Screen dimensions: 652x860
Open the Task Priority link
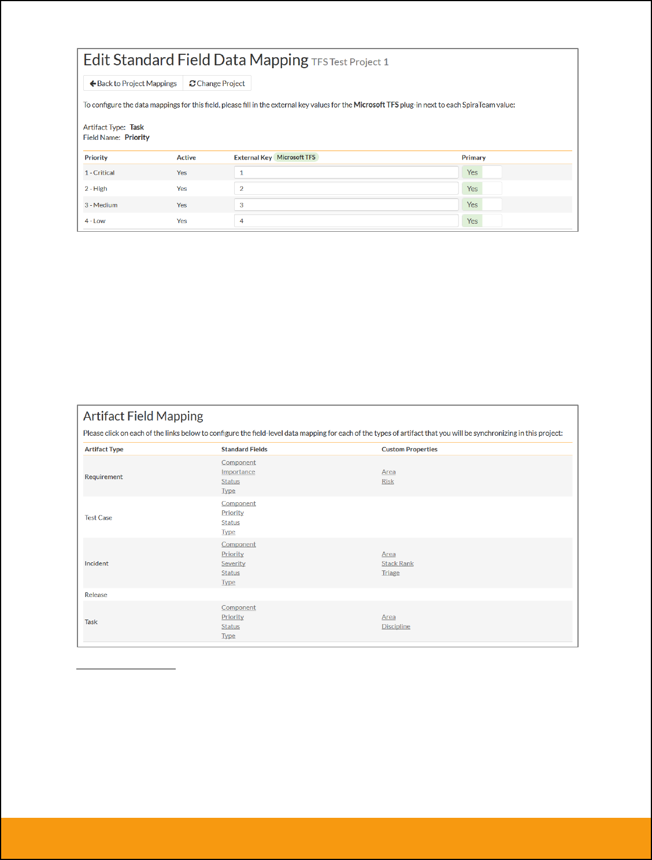click(x=232, y=617)
